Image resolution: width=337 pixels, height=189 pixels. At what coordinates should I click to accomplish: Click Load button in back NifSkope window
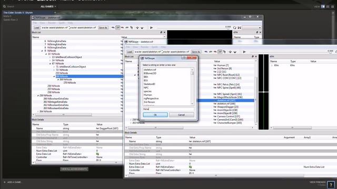37,28
